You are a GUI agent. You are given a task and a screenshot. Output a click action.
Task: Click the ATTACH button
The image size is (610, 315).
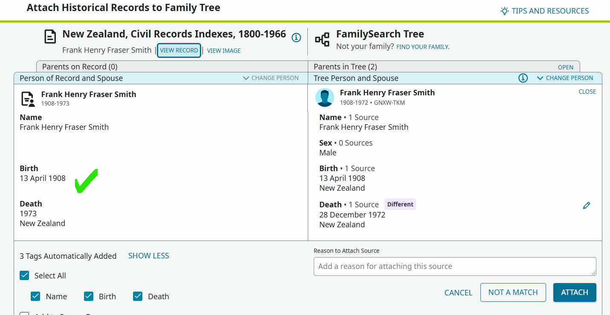pos(575,292)
